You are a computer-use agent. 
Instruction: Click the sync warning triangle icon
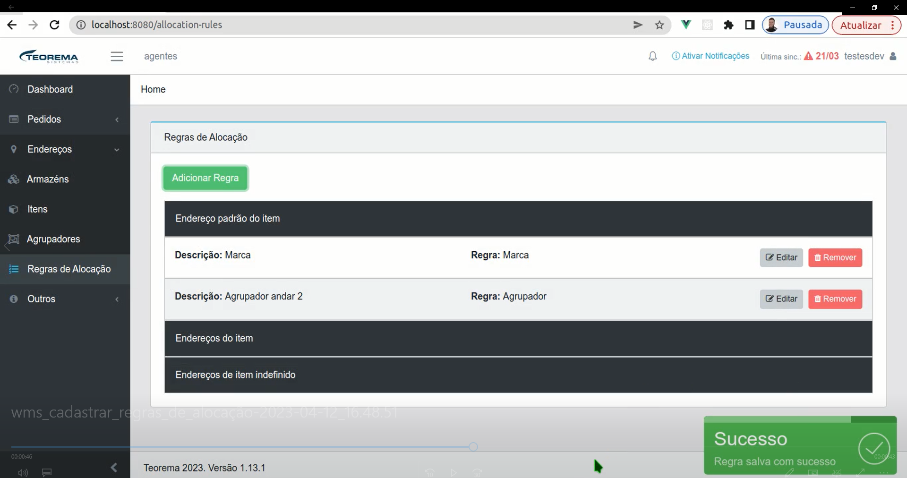pyautogui.click(x=808, y=56)
